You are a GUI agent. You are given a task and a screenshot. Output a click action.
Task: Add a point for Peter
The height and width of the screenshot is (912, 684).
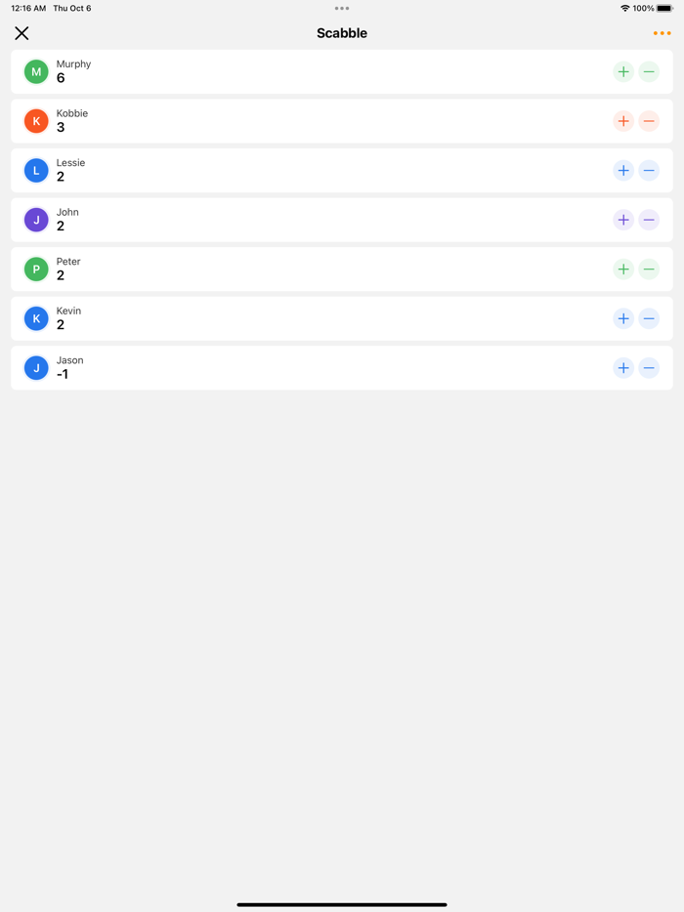pyautogui.click(x=623, y=269)
